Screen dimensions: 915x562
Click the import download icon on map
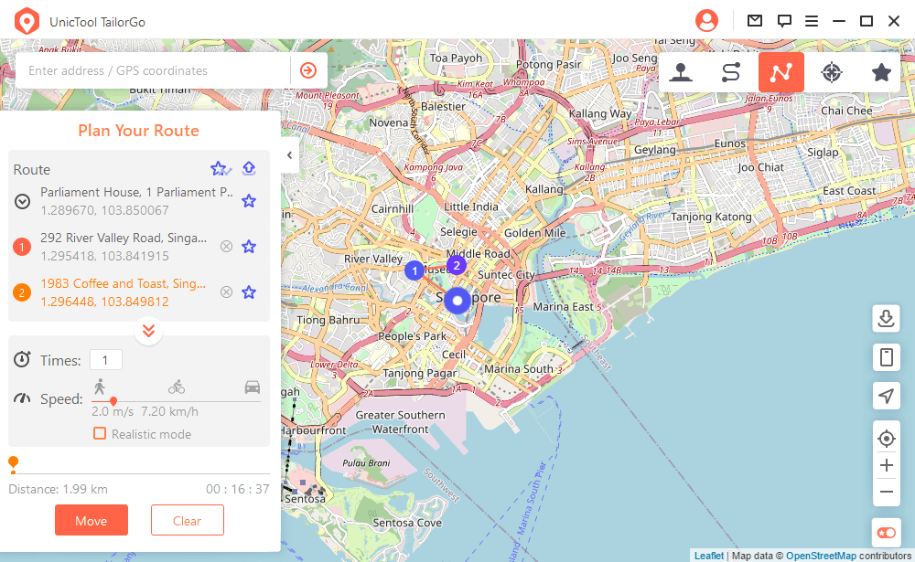point(886,318)
